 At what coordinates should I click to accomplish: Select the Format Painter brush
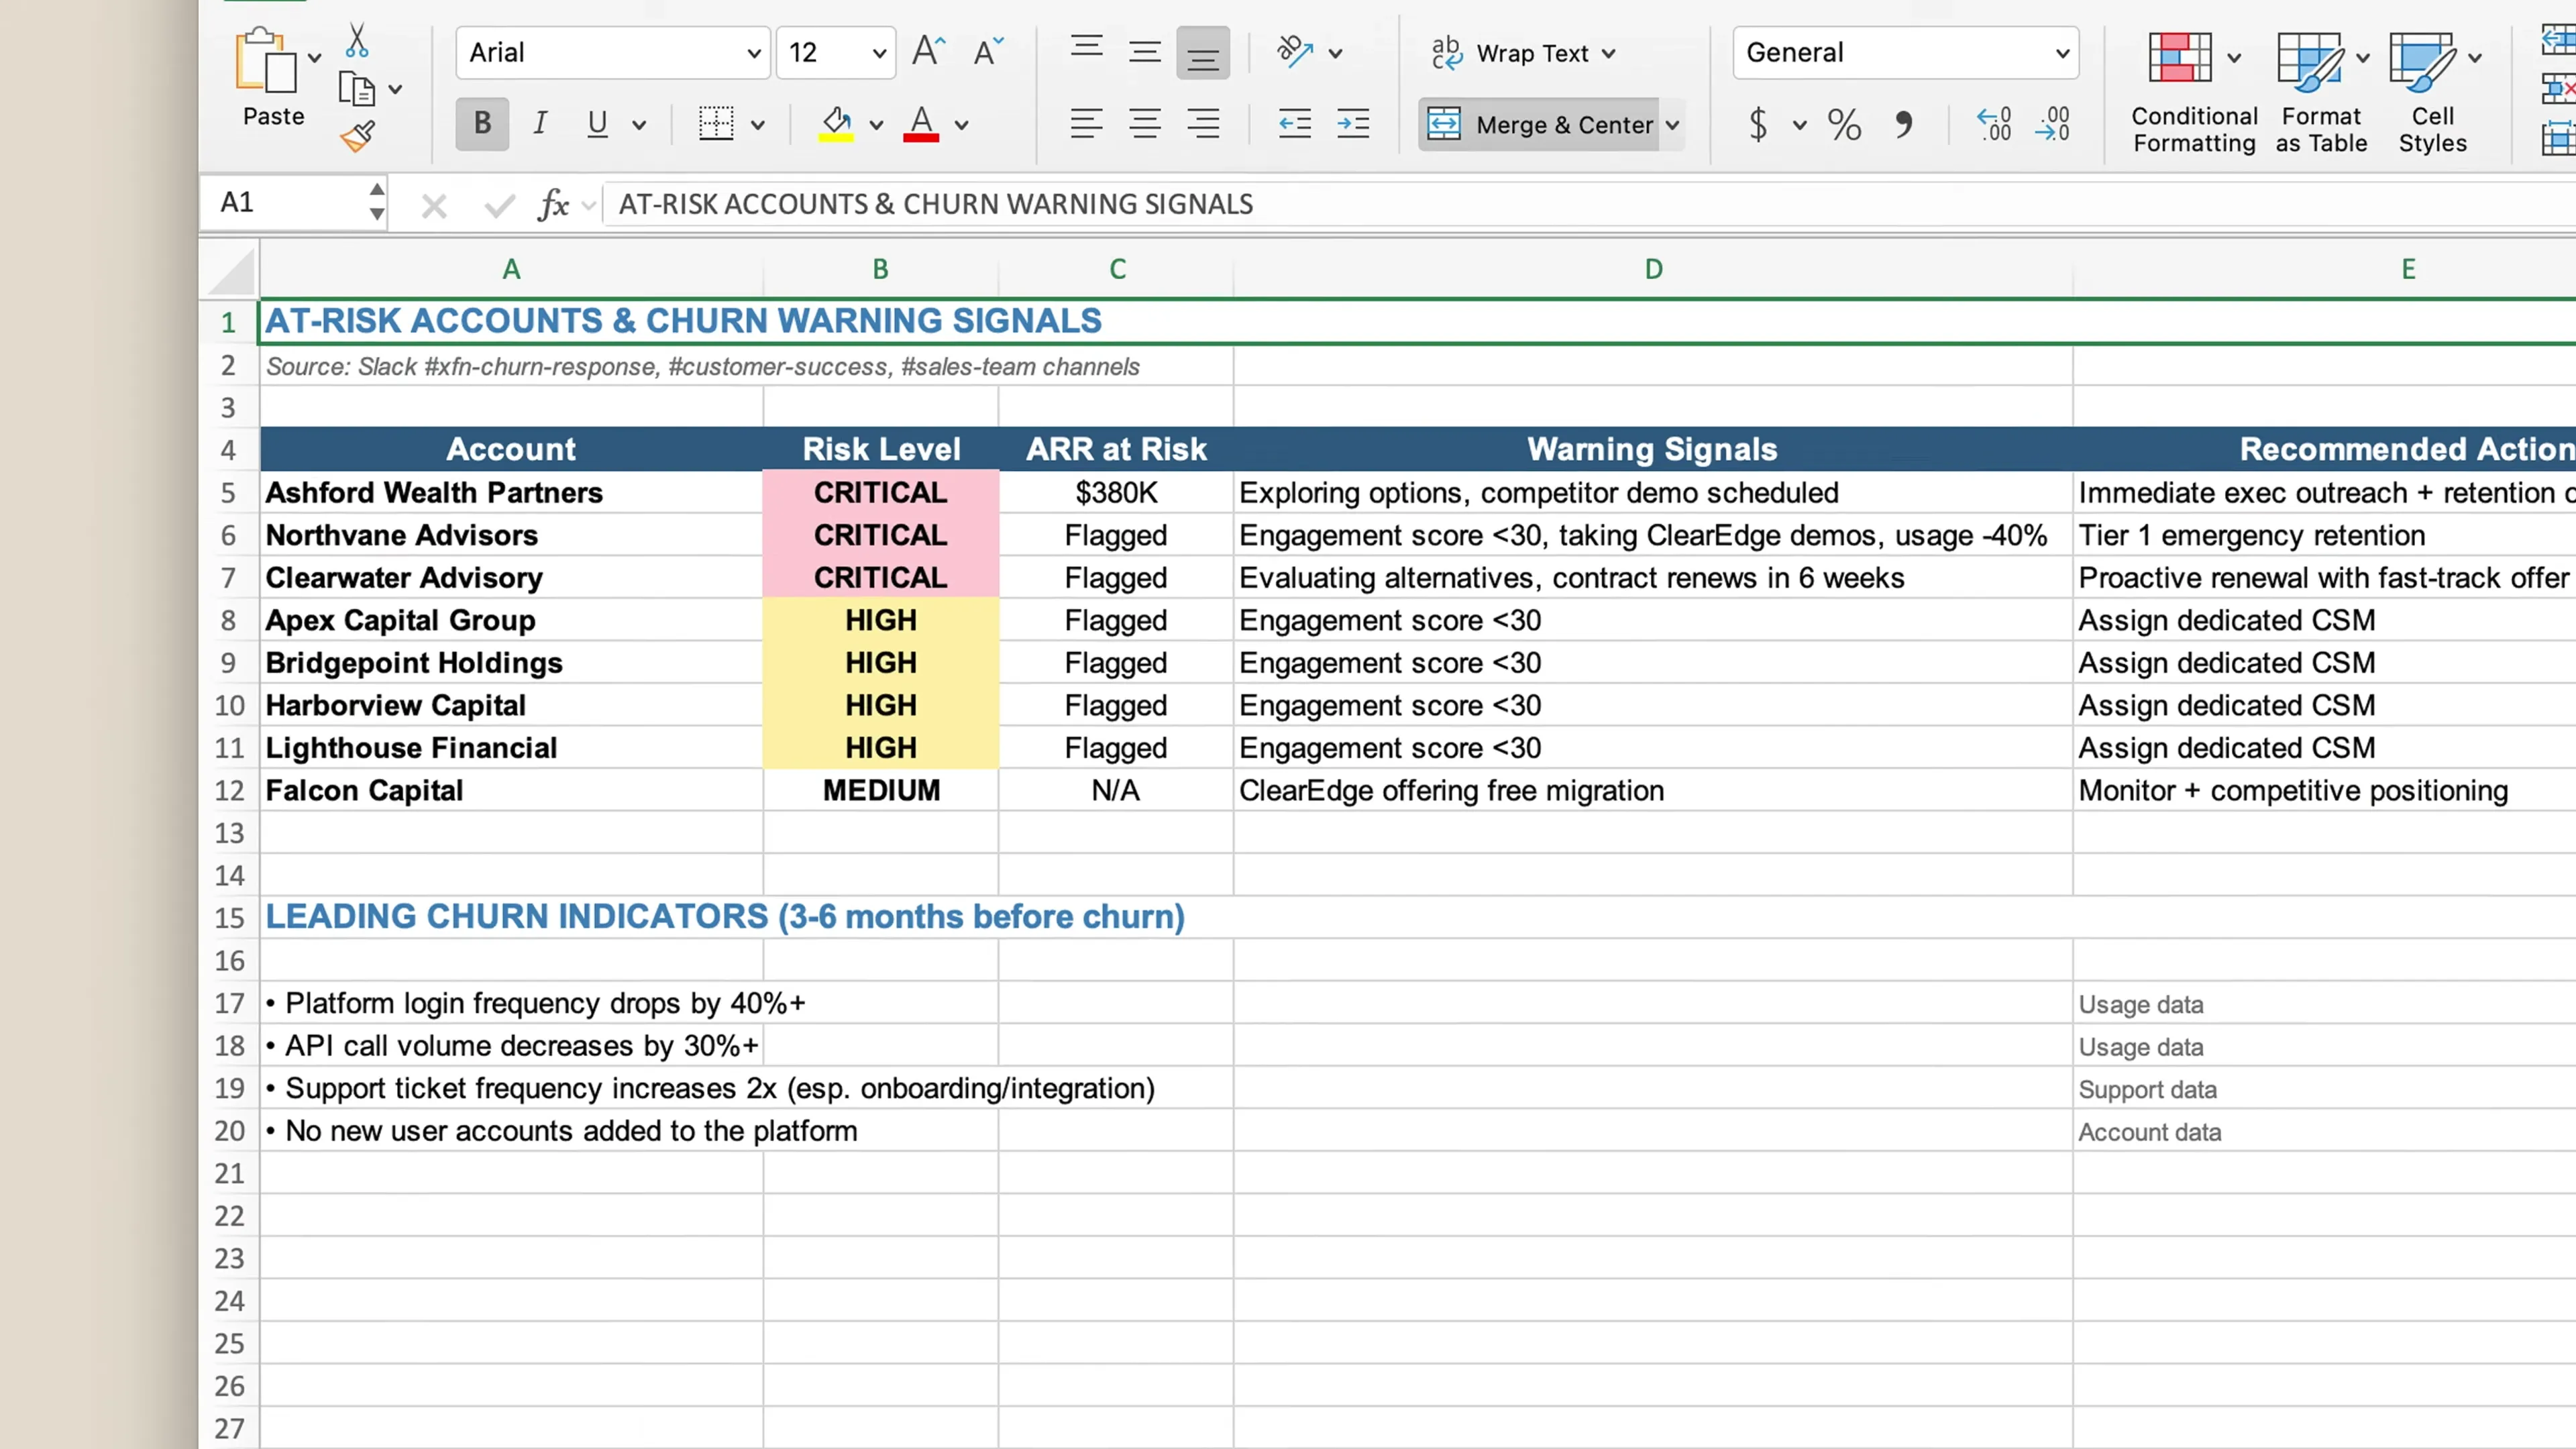pos(357,136)
